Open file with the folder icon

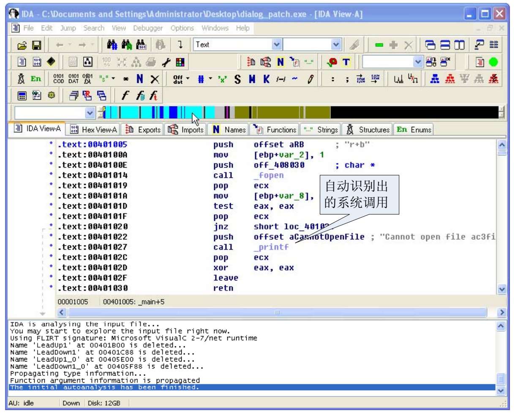click(22, 45)
